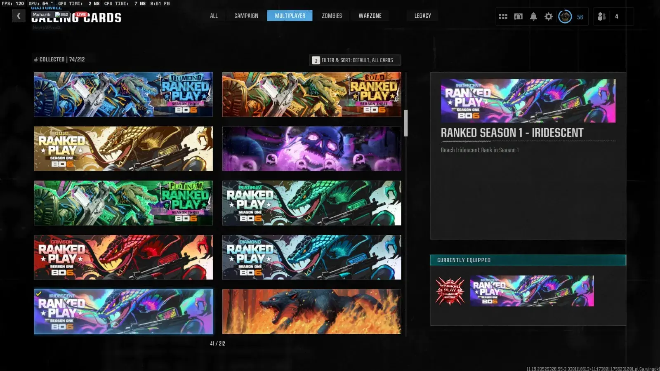
Task: Switch to the Zombies tab
Action: [x=332, y=16]
